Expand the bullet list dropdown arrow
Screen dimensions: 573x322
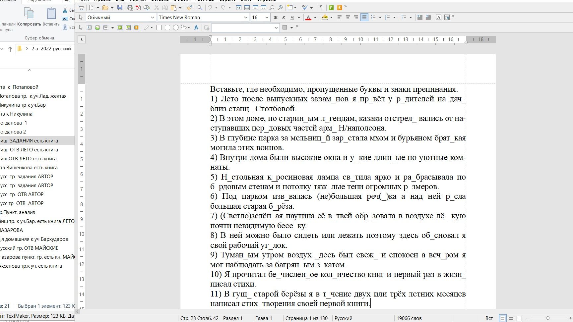(x=380, y=18)
